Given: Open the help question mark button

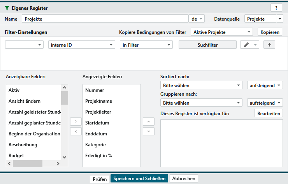Looking at the screenshot, I should pyautogui.click(x=276, y=8).
